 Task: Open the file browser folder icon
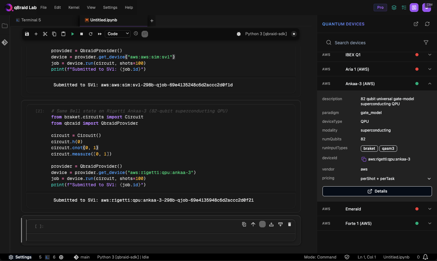coord(5,26)
